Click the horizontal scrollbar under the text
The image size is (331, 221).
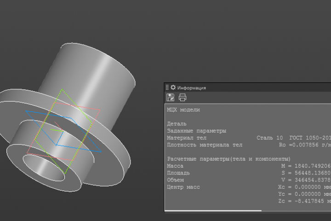pos(213,210)
